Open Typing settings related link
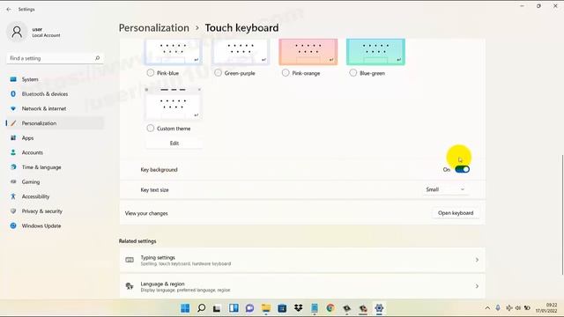 click(302, 260)
